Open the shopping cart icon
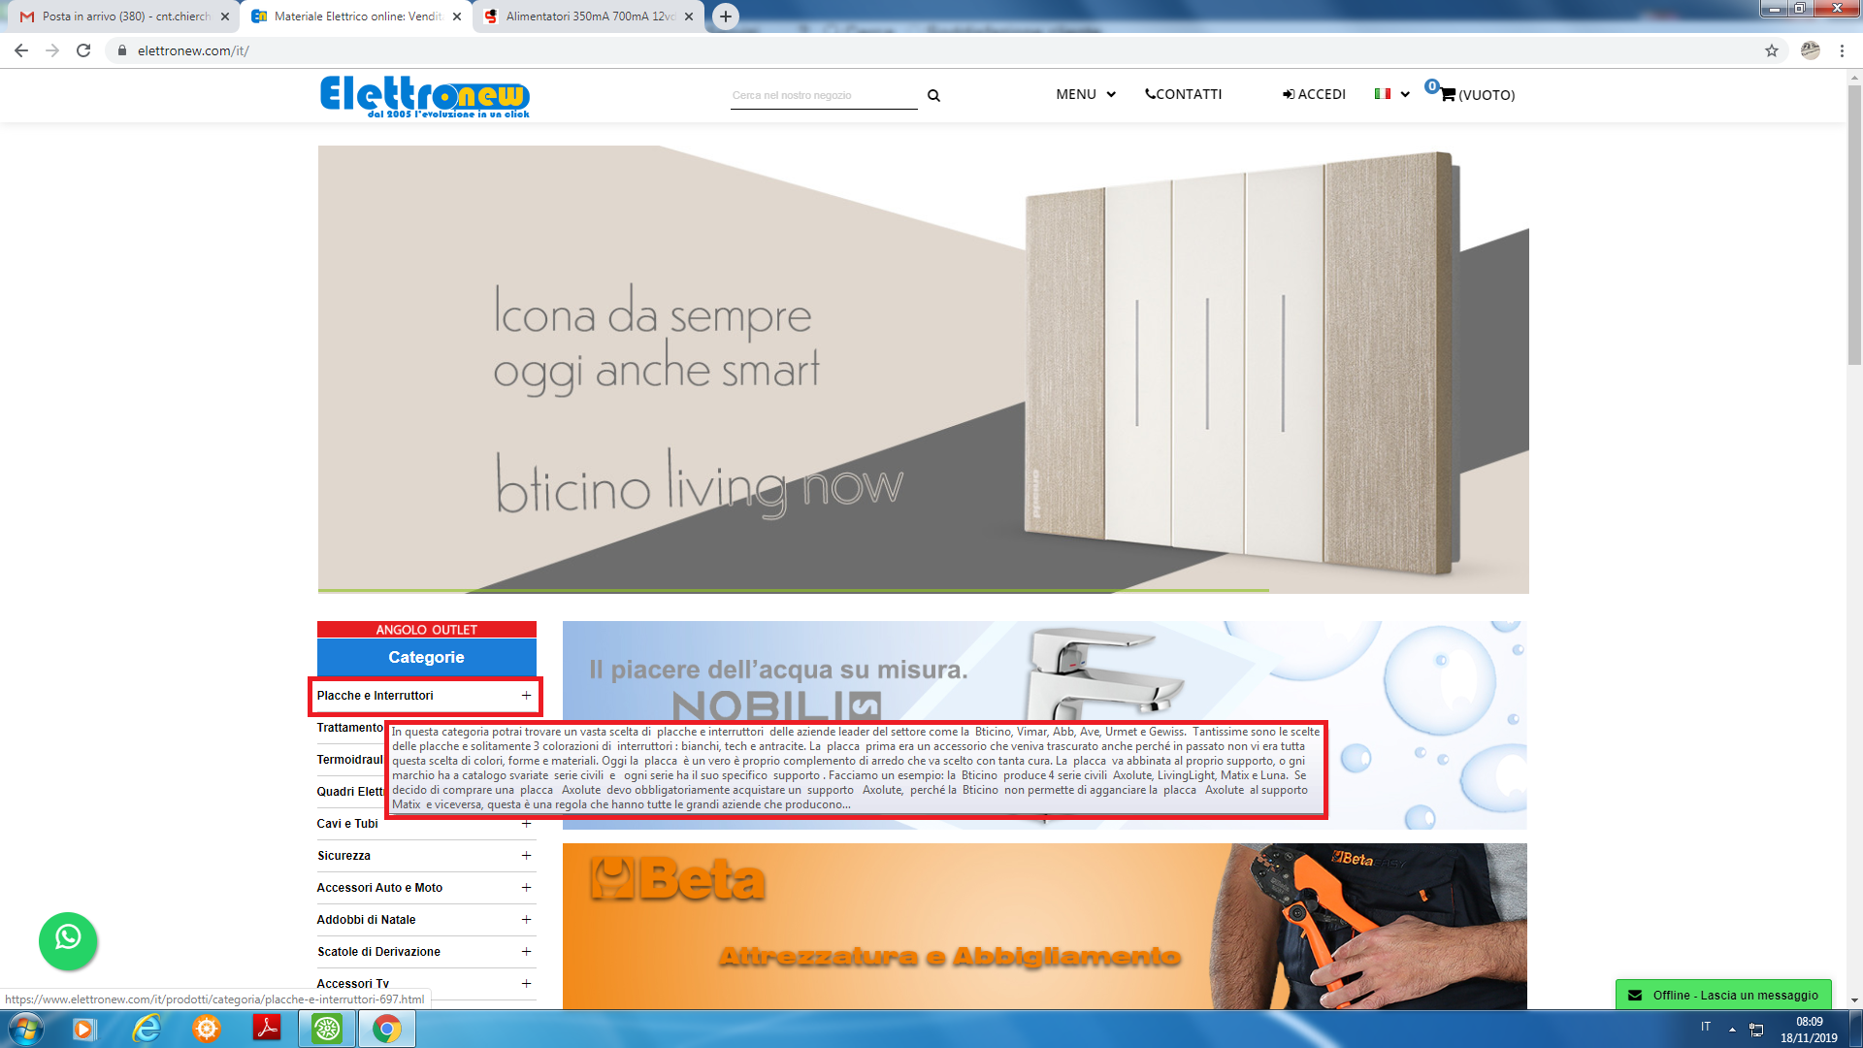This screenshot has height=1048, width=1863. coord(1448,94)
